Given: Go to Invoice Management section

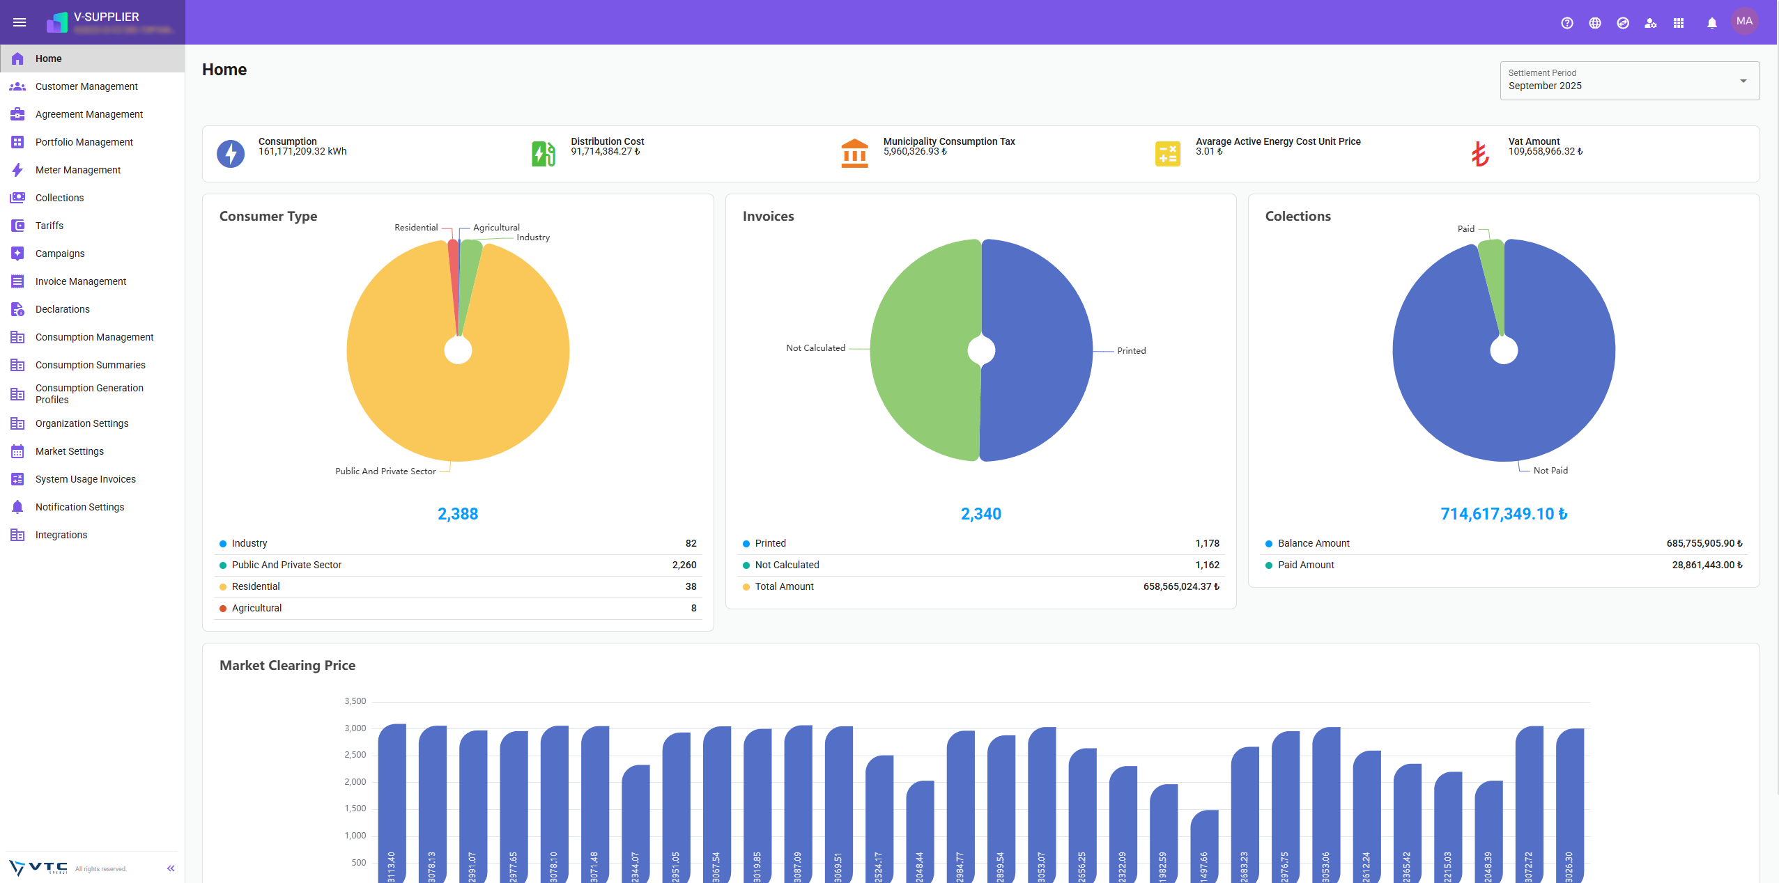Looking at the screenshot, I should 81,281.
